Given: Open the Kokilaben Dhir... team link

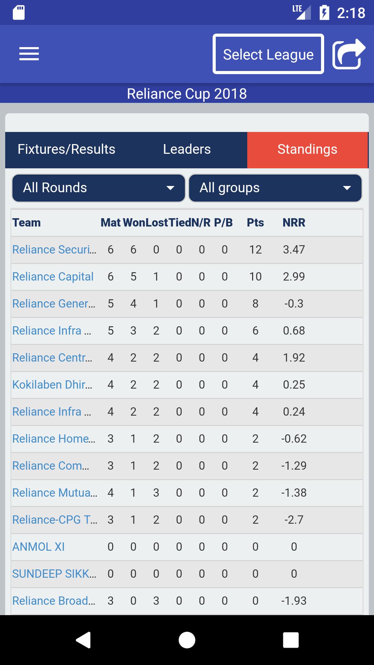Looking at the screenshot, I should (x=52, y=385).
